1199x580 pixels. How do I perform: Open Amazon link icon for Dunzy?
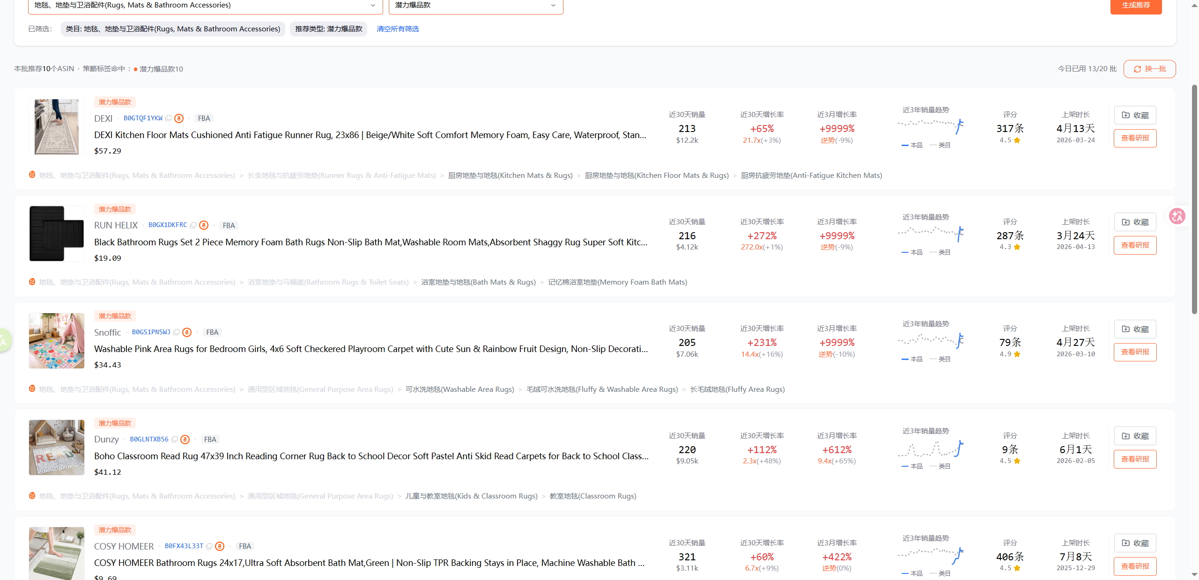[185, 439]
